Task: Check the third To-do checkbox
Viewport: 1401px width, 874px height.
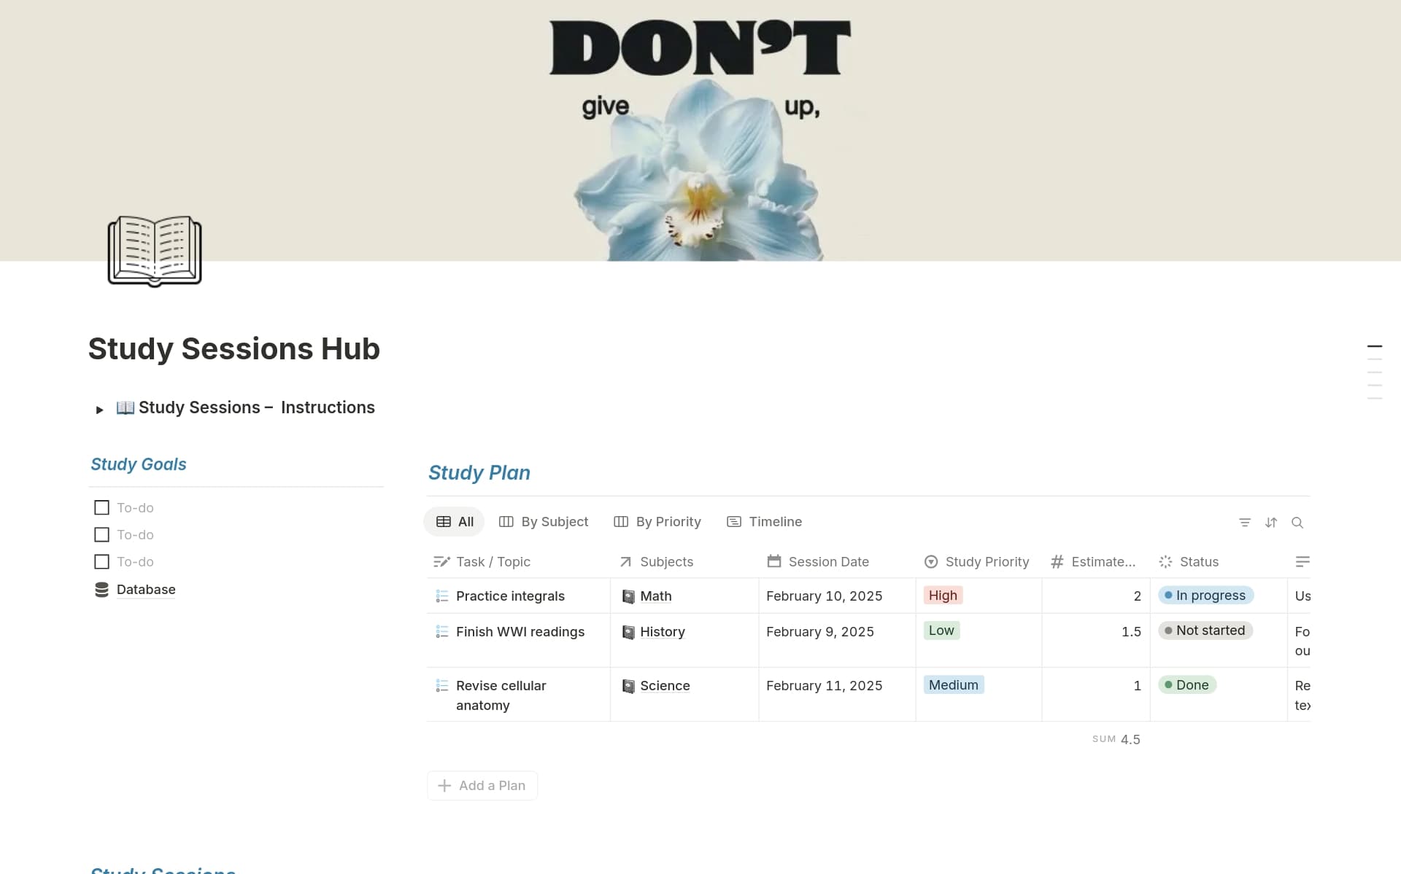Action: [x=101, y=561]
